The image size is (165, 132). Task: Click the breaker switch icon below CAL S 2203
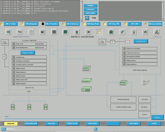(4, 57)
